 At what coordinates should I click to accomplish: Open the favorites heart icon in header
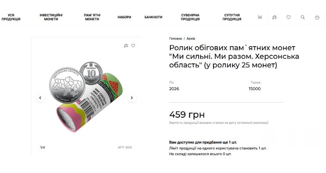point(288,17)
